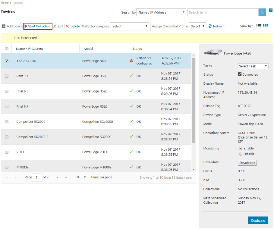Click the OK checkmark icon for VRTX
Image resolution: width=274 pixels, height=229 pixels.
[131, 152]
